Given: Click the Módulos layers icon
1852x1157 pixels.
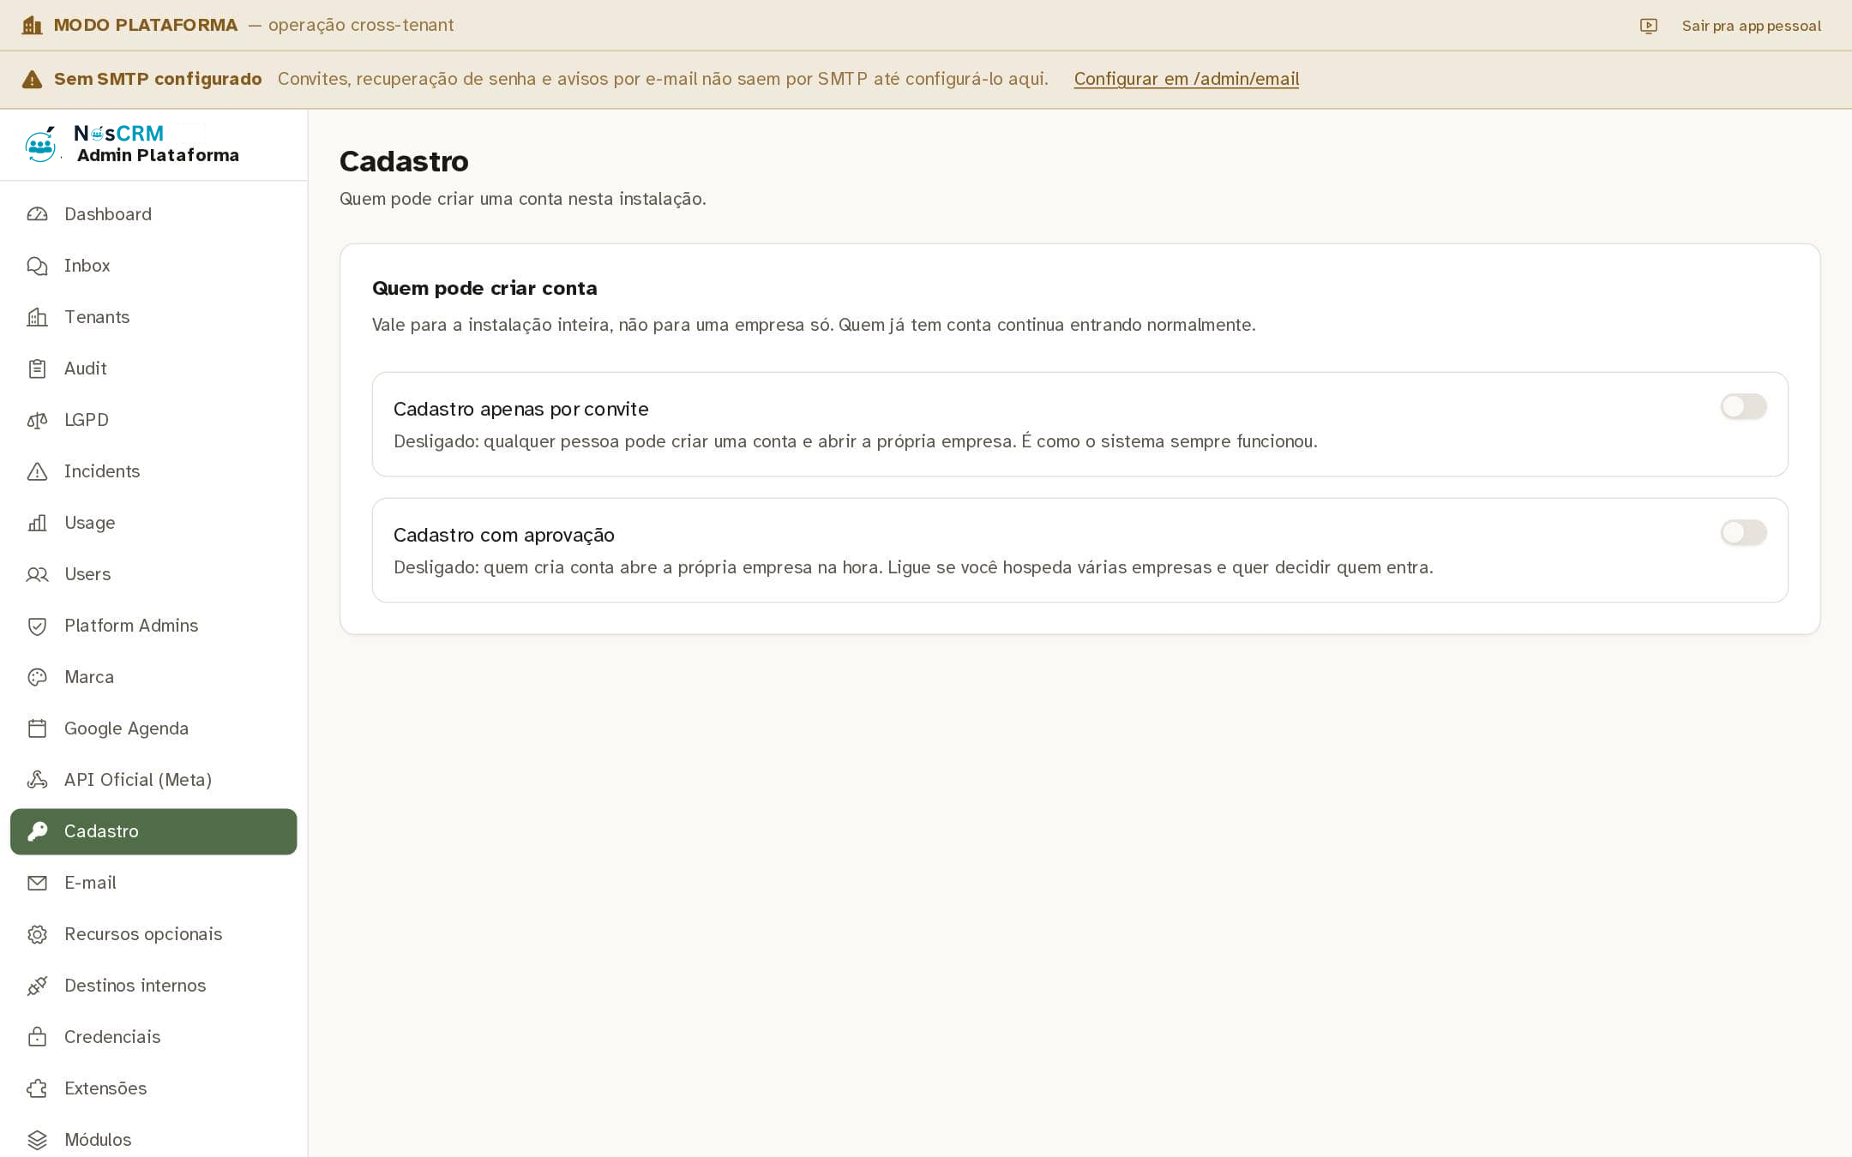Looking at the screenshot, I should [x=37, y=1140].
